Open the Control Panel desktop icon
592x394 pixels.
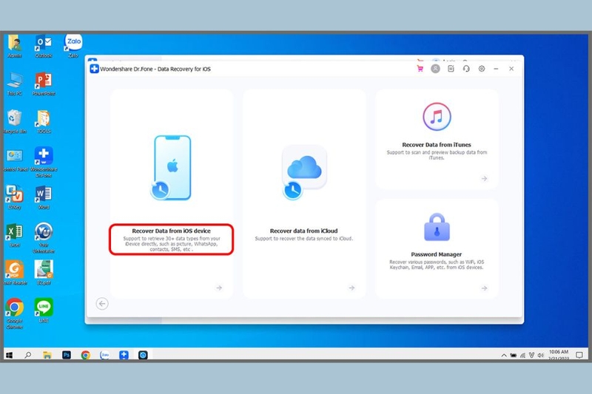[14, 160]
